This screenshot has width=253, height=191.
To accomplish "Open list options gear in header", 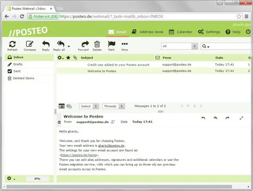I will (61, 57).
